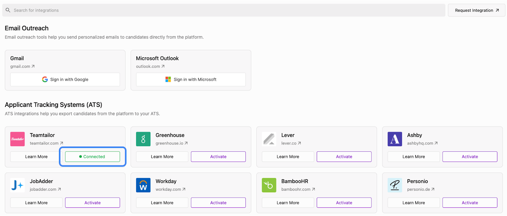
Task: Click the Email outreach tools description text
Action: coord(104,37)
